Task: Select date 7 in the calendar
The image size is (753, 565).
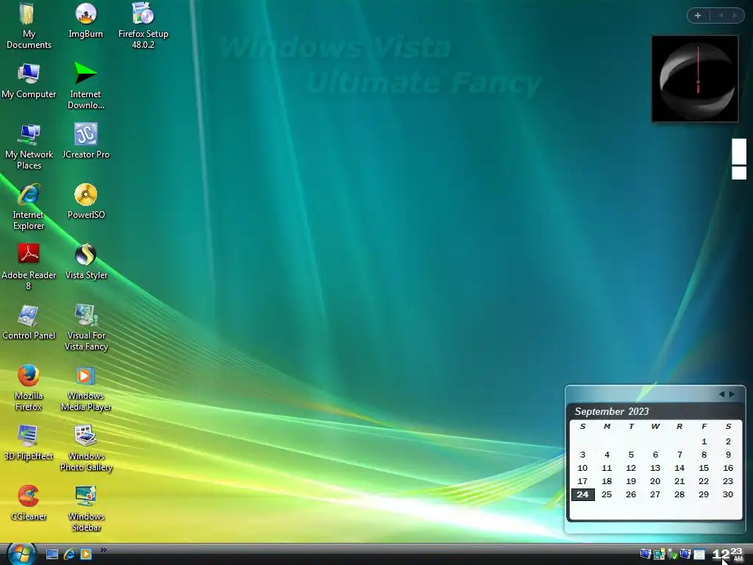Action: [x=679, y=455]
